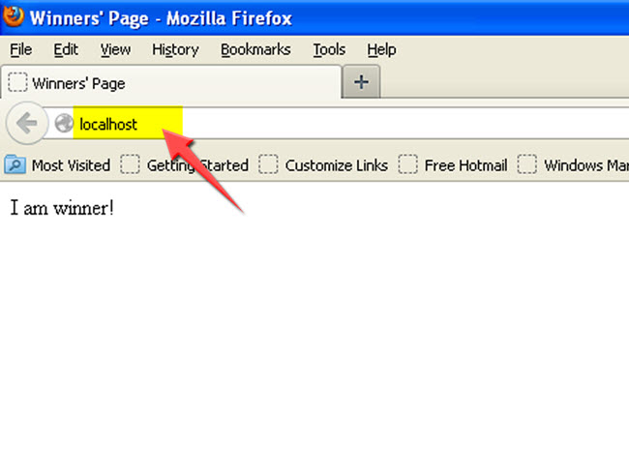This screenshot has height=471, width=629.
Task: Open the Help menu
Action: pyautogui.click(x=381, y=49)
